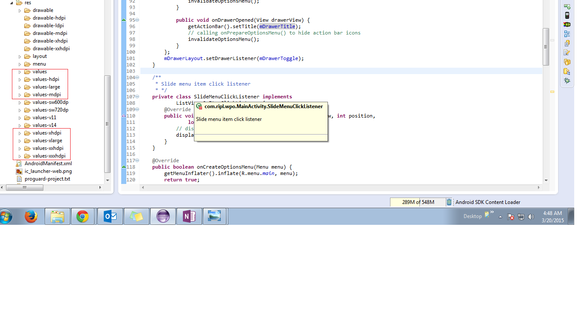Expand the drawable folder arrow
581x327 pixels.
pyautogui.click(x=20, y=10)
